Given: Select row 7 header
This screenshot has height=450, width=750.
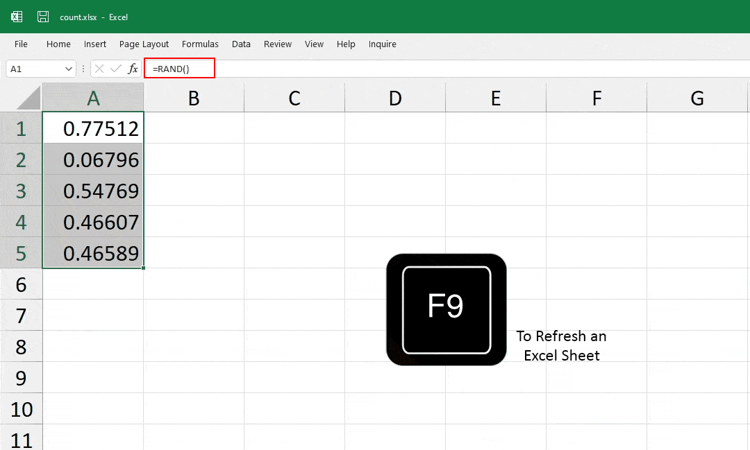Looking at the screenshot, I should [x=22, y=315].
